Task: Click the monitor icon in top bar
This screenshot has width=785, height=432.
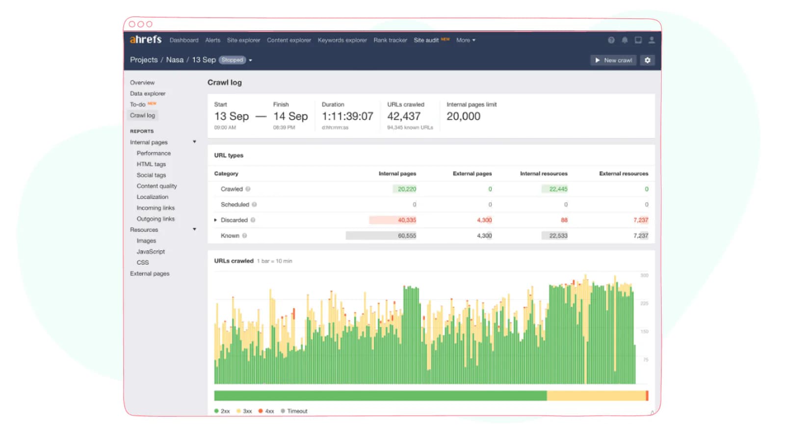Action: tap(638, 40)
